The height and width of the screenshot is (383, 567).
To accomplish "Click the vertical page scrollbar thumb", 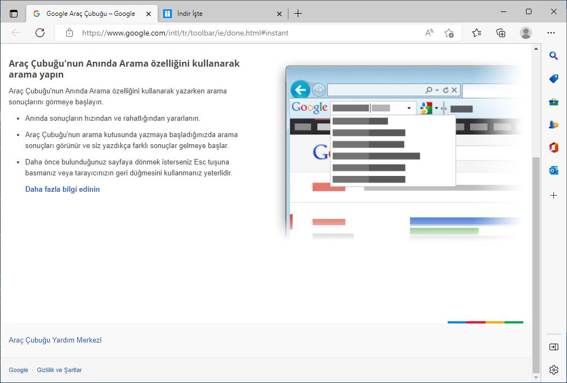I will click(x=536, y=266).
